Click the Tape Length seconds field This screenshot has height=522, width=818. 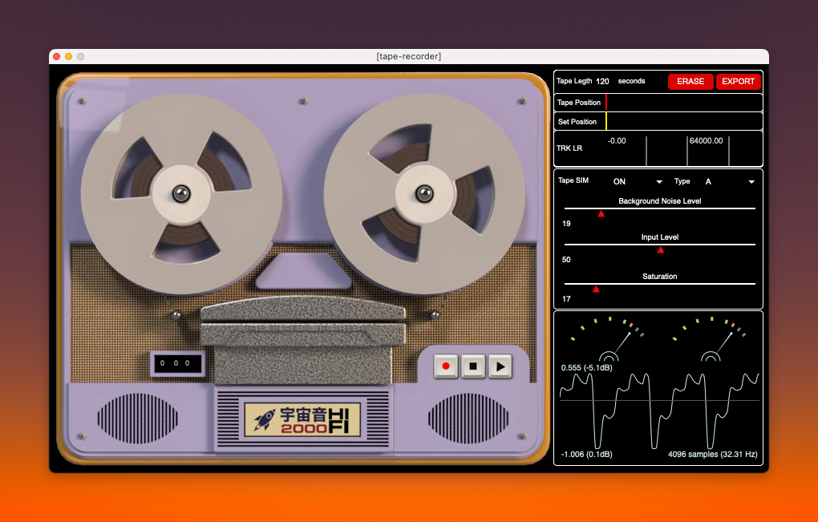[x=603, y=81]
